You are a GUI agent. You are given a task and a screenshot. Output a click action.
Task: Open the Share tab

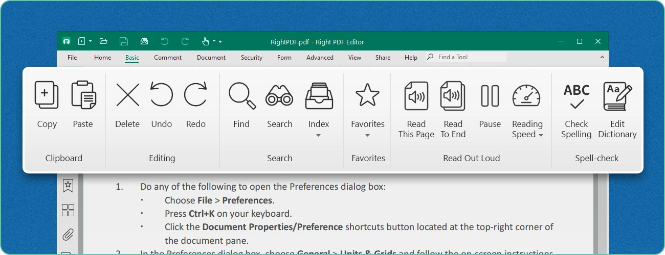pyautogui.click(x=383, y=58)
